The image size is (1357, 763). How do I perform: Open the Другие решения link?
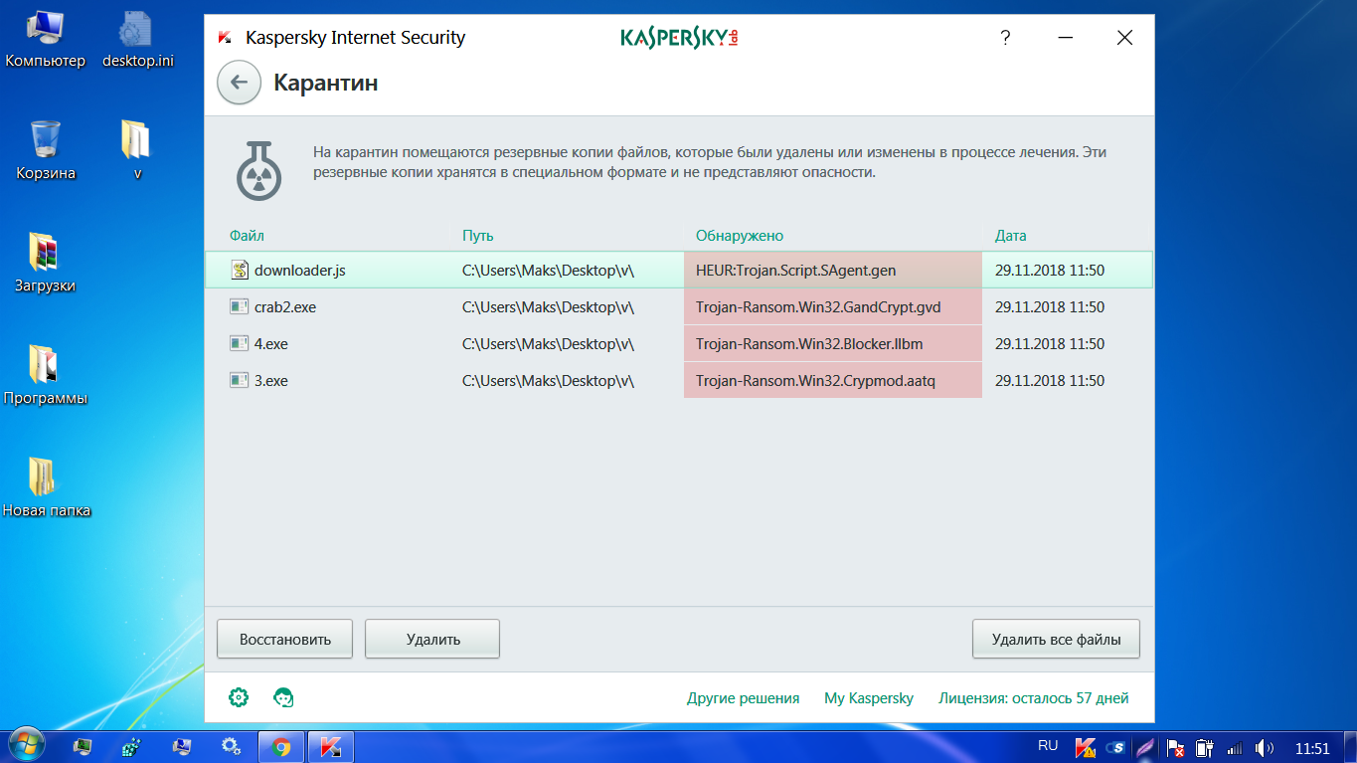743,698
